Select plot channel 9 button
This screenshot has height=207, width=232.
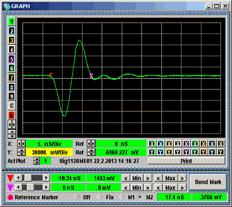(x=12, y=96)
